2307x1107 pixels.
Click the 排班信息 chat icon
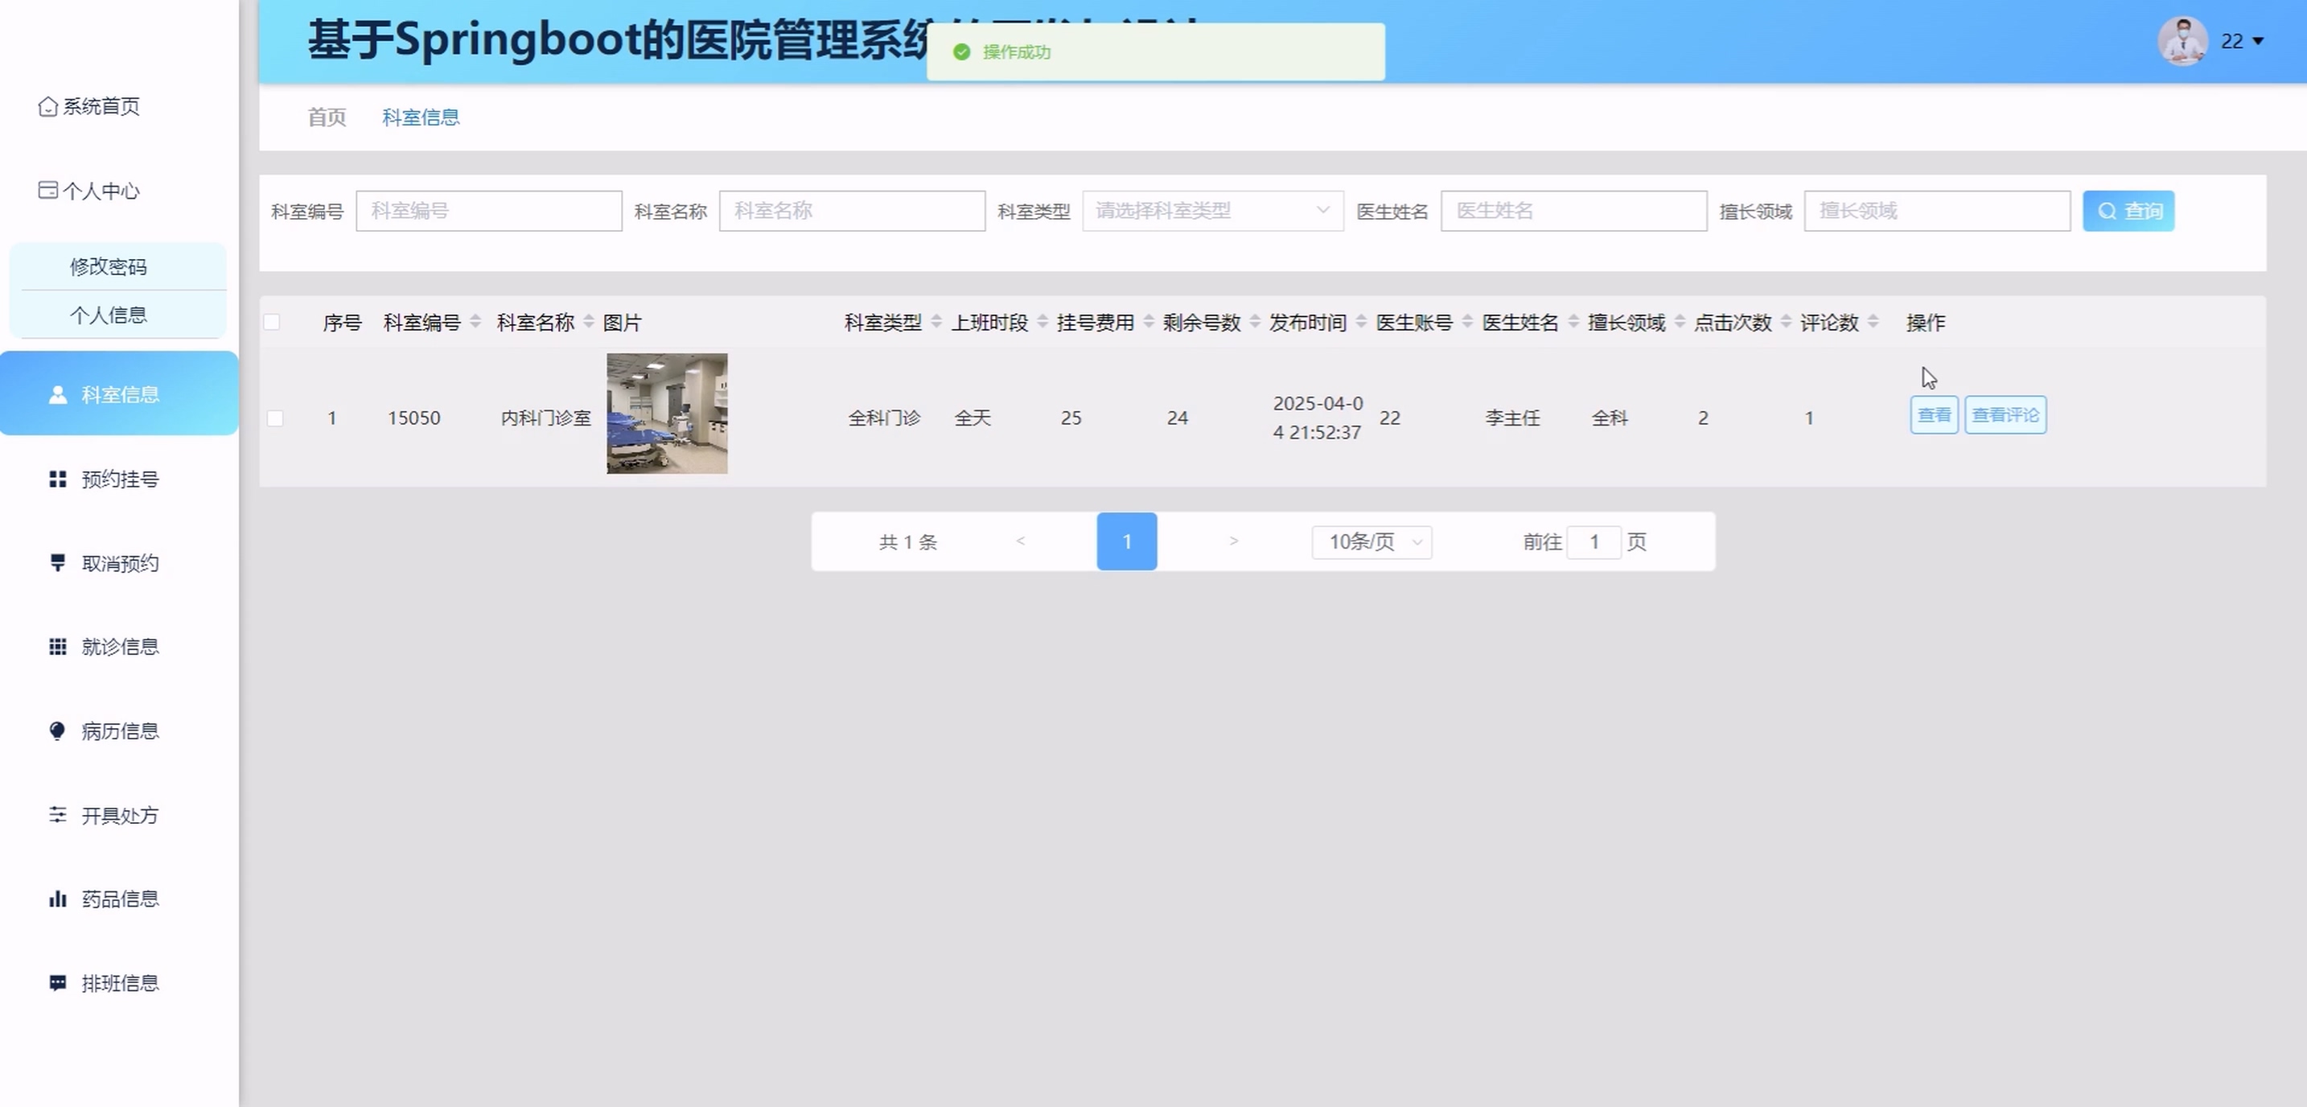pos(57,982)
